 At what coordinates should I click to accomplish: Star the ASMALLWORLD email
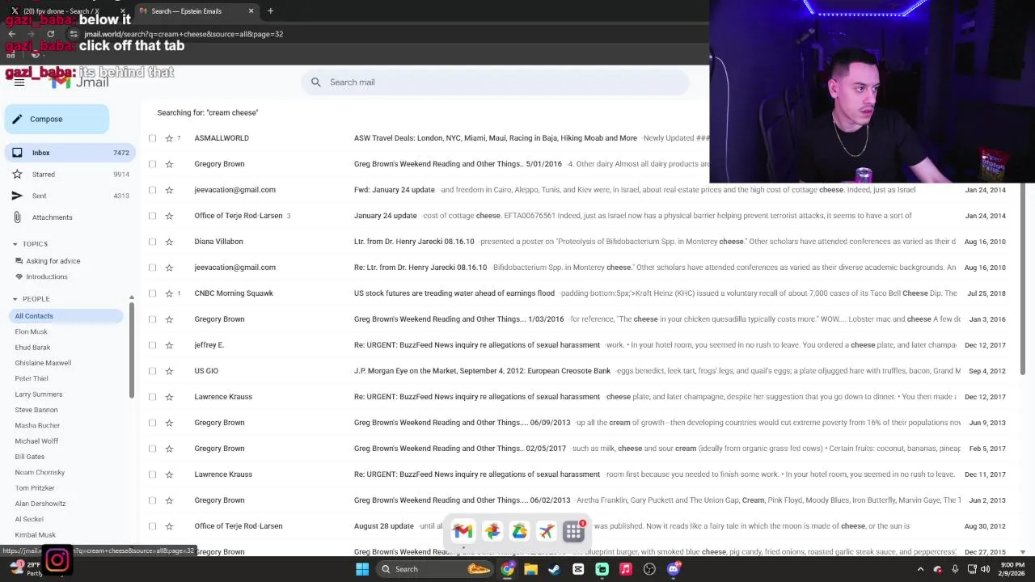click(x=169, y=138)
